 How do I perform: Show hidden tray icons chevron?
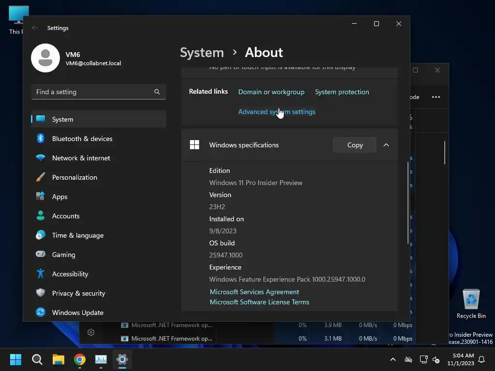coord(393,359)
